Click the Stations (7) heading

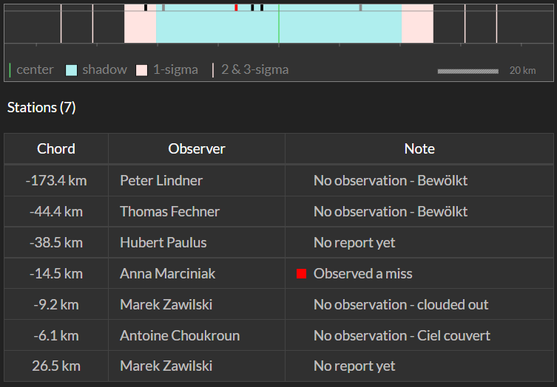(41, 108)
